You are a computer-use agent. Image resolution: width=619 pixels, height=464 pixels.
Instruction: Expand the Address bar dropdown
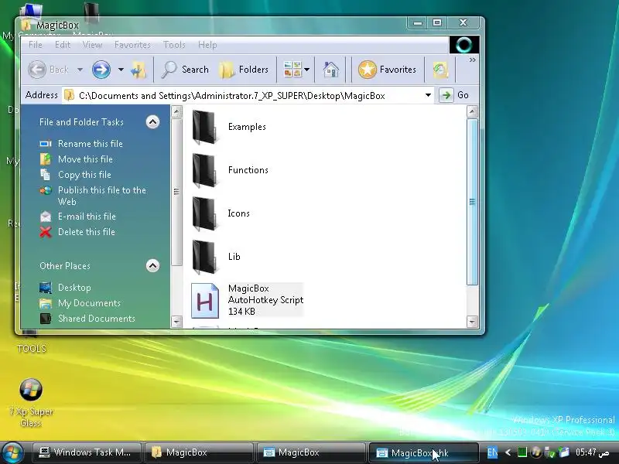tap(428, 95)
